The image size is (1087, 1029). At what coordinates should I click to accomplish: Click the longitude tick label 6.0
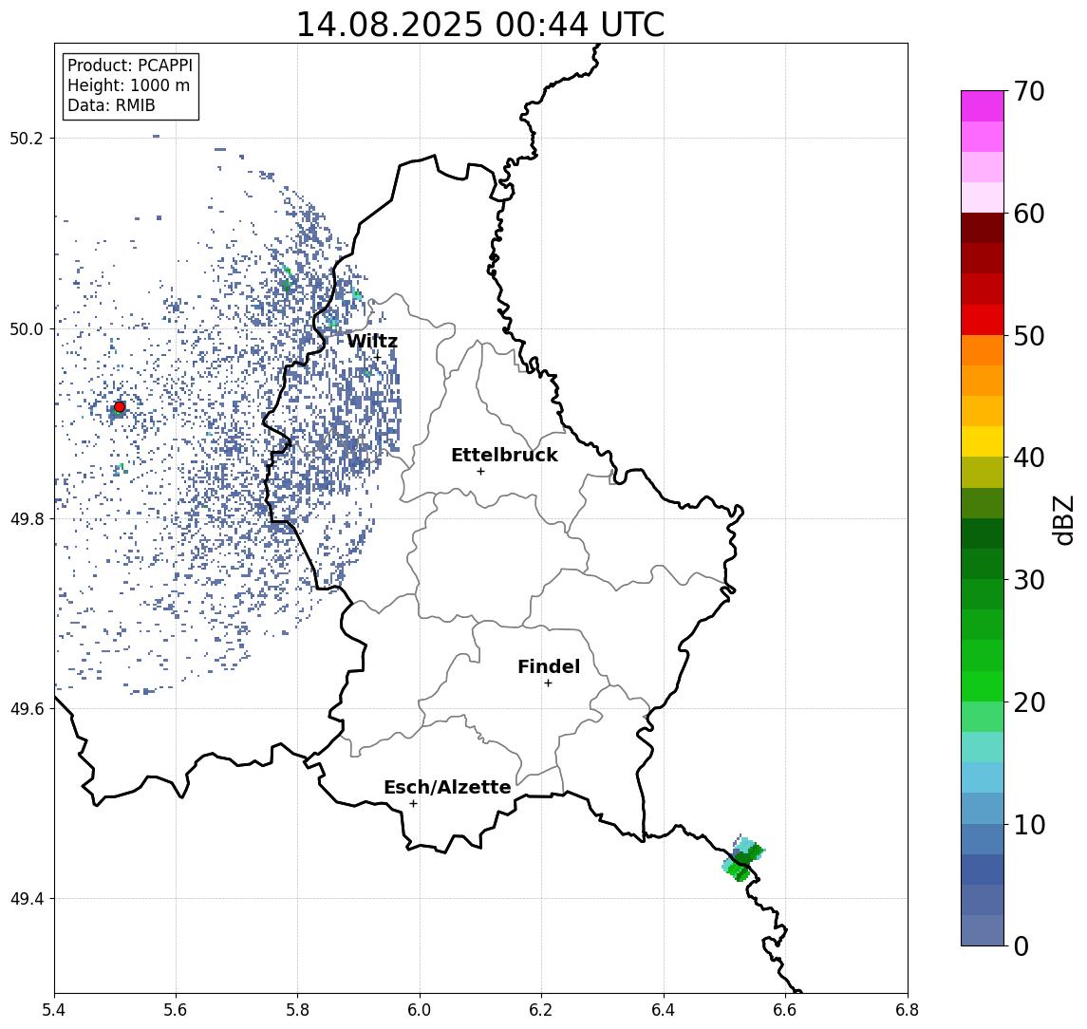click(x=421, y=1010)
